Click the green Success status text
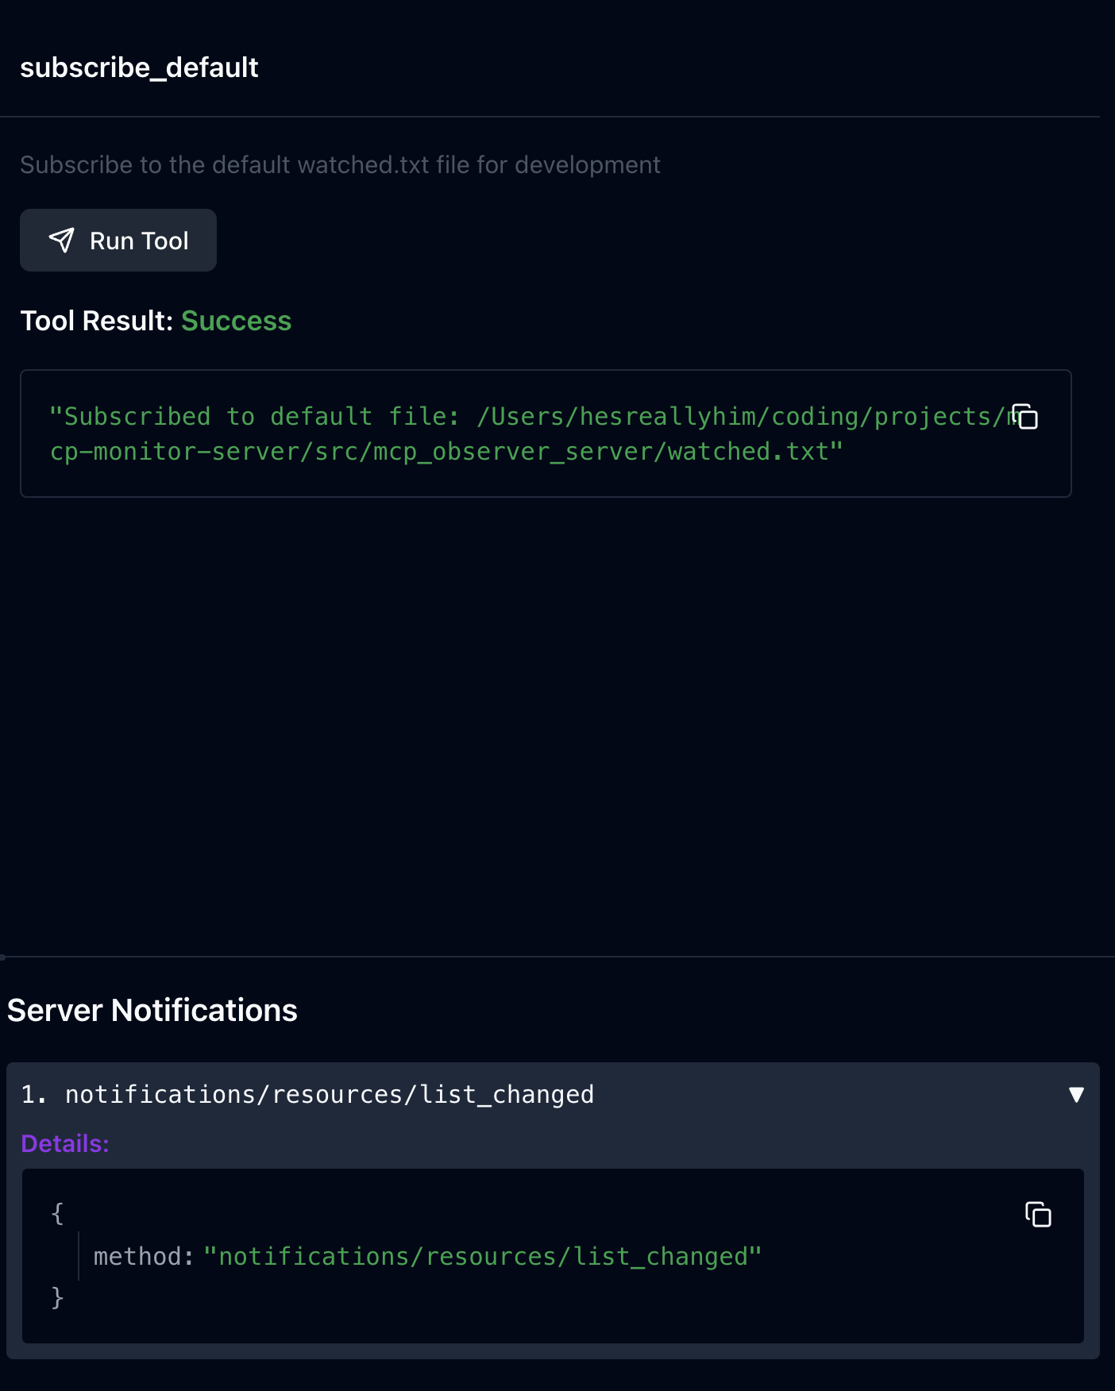The width and height of the screenshot is (1115, 1391). [236, 321]
